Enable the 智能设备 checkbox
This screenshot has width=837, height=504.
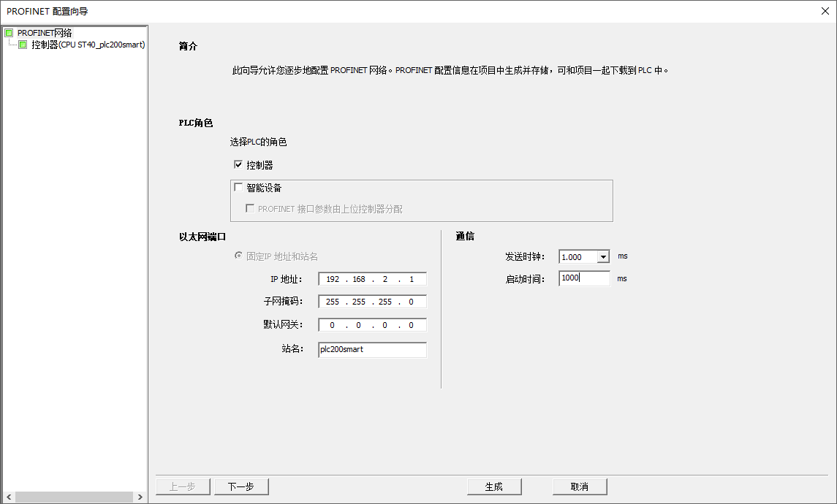pos(238,187)
